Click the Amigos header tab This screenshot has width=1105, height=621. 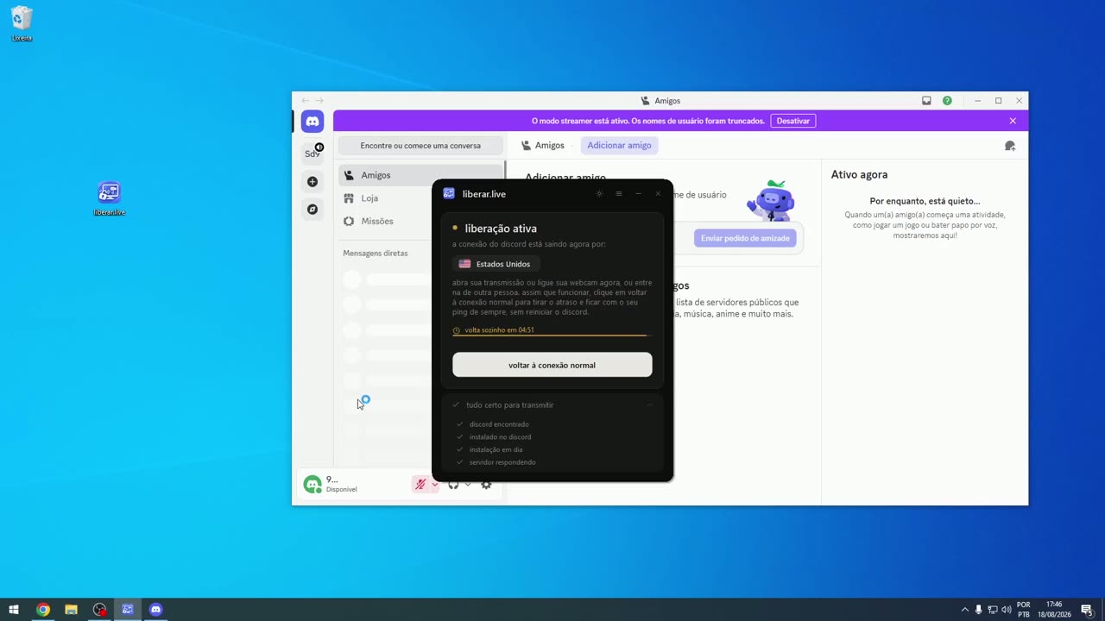point(543,146)
